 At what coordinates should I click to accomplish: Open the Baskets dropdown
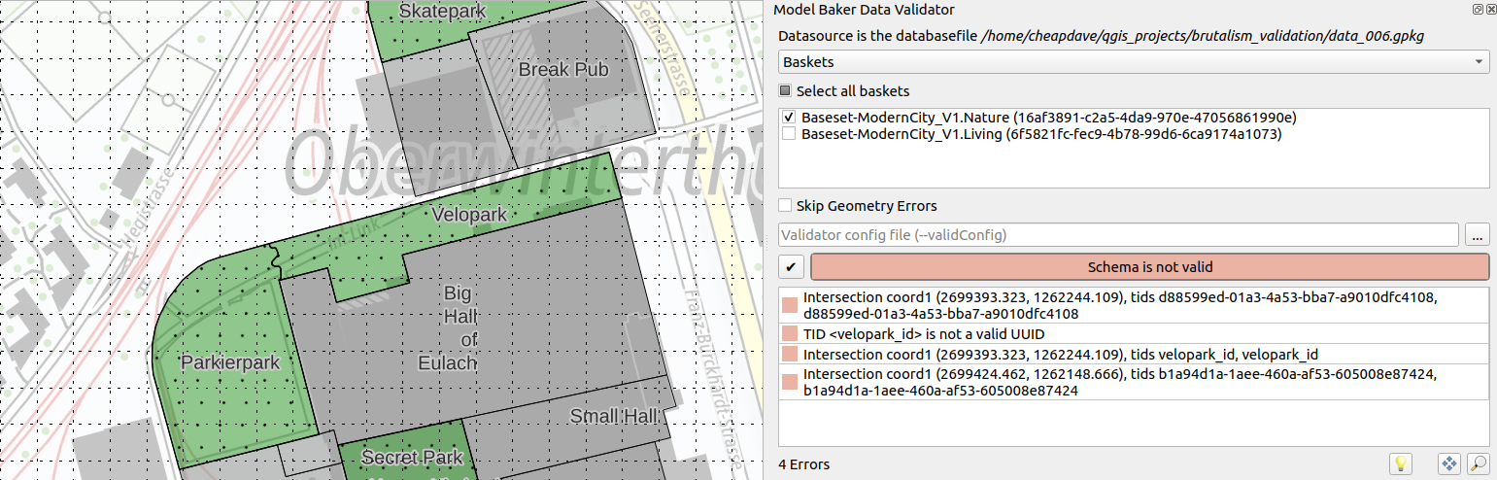[1134, 62]
